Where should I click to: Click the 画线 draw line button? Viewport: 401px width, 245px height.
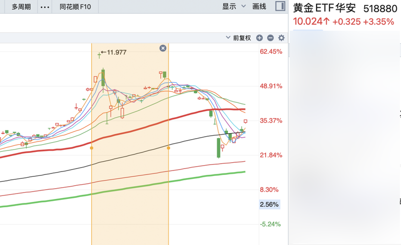259,6
